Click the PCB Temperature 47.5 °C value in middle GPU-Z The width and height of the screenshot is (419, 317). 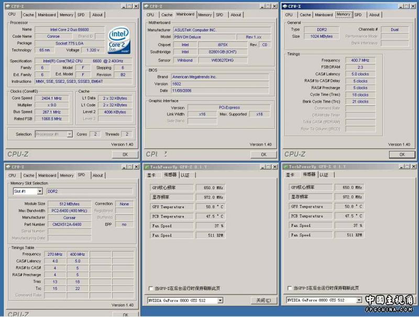click(x=211, y=216)
